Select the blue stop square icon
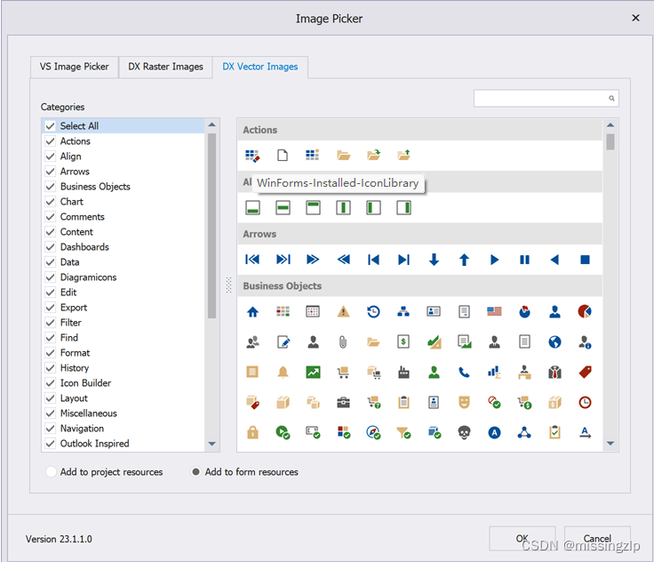 586,260
